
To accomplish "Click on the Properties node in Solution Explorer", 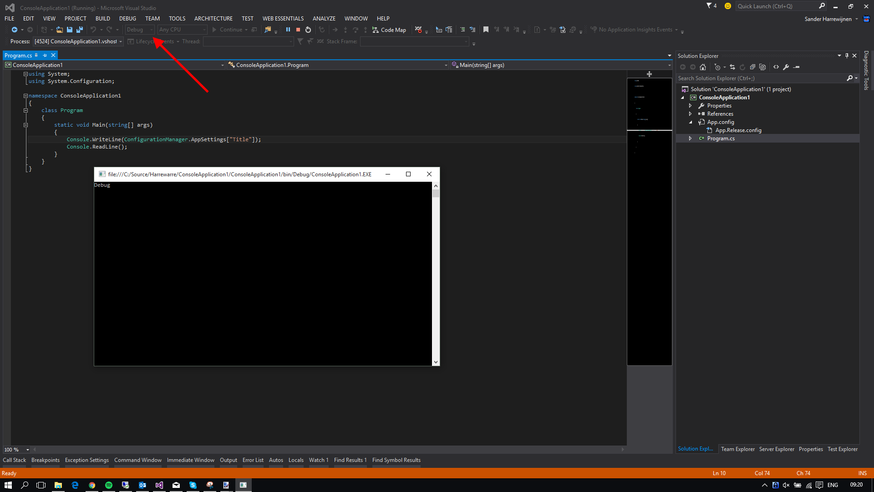I will tap(718, 106).
